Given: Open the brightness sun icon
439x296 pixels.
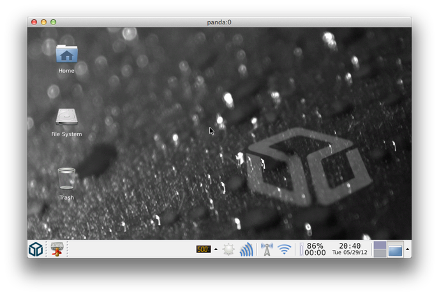Looking at the screenshot, I should [x=228, y=249].
